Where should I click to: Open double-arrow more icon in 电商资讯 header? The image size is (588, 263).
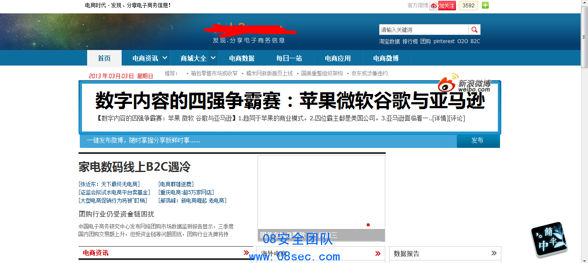[x=246, y=253]
